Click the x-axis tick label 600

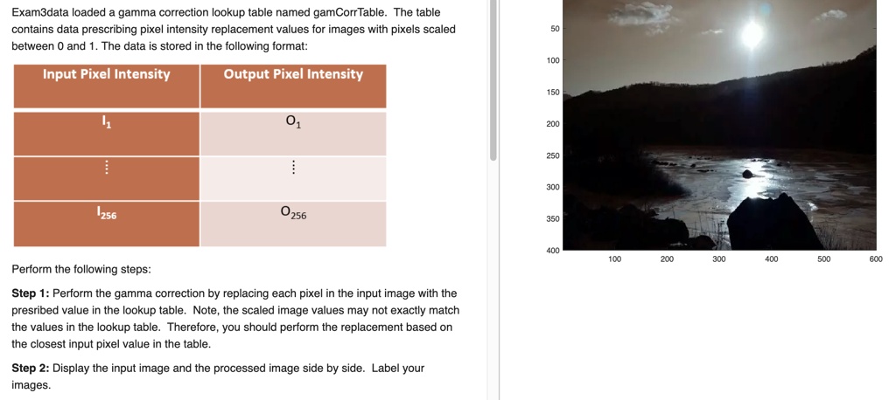click(876, 259)
